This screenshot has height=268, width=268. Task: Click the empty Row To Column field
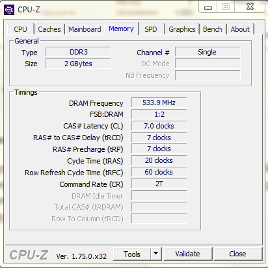click(159, 219)
